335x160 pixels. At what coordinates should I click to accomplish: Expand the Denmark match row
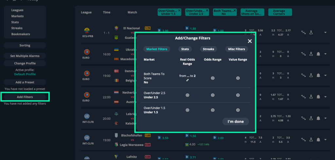pos(326,75)
